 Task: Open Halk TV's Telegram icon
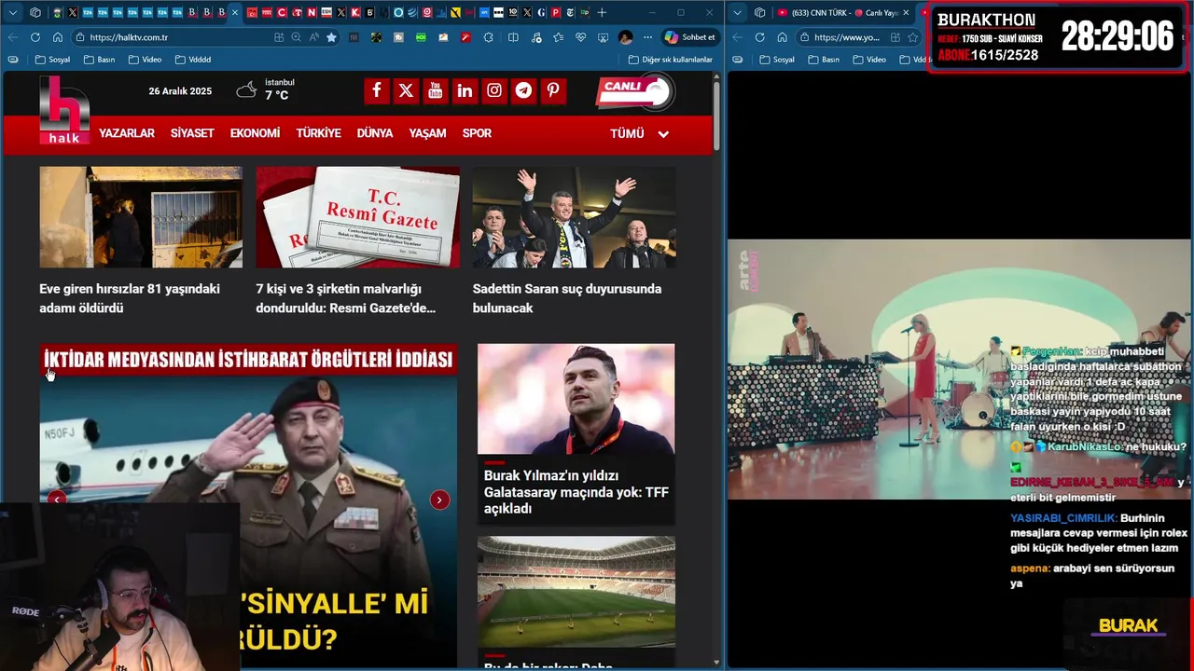[523, 90]
